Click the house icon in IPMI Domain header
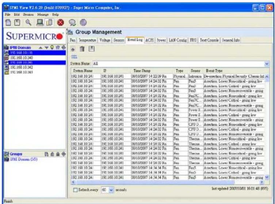Screen dimensions: 275x204 (58, 47)
